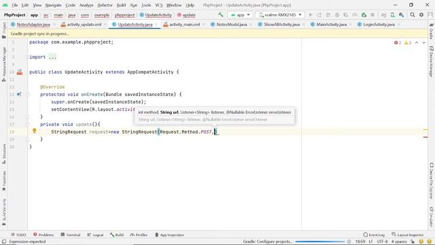Viewport: 435px width, 245px height.
Task: Click the yellow intention lightbulb icon
Action: click(x=35, y=131)
